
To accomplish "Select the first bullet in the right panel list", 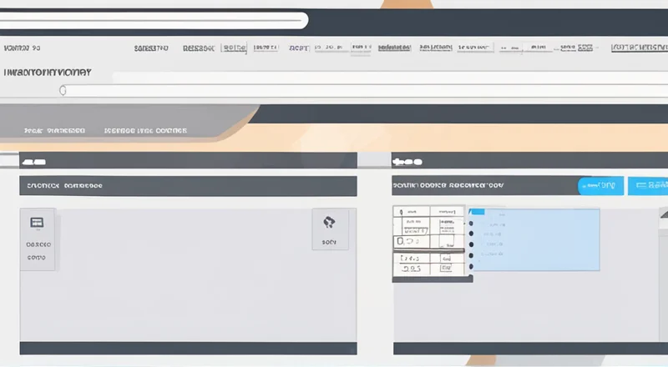I will click(472, 224).
